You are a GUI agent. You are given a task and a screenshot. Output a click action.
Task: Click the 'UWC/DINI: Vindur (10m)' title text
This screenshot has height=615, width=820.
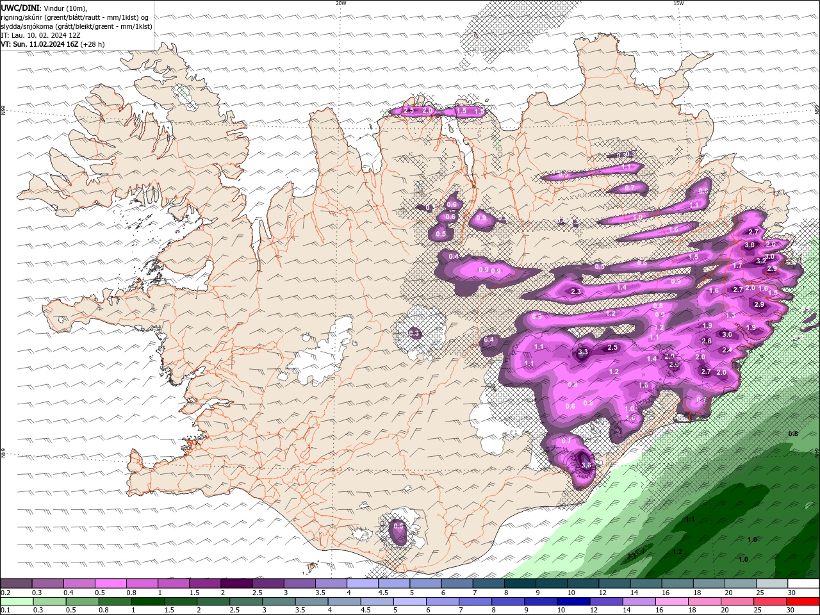[44, 8]
